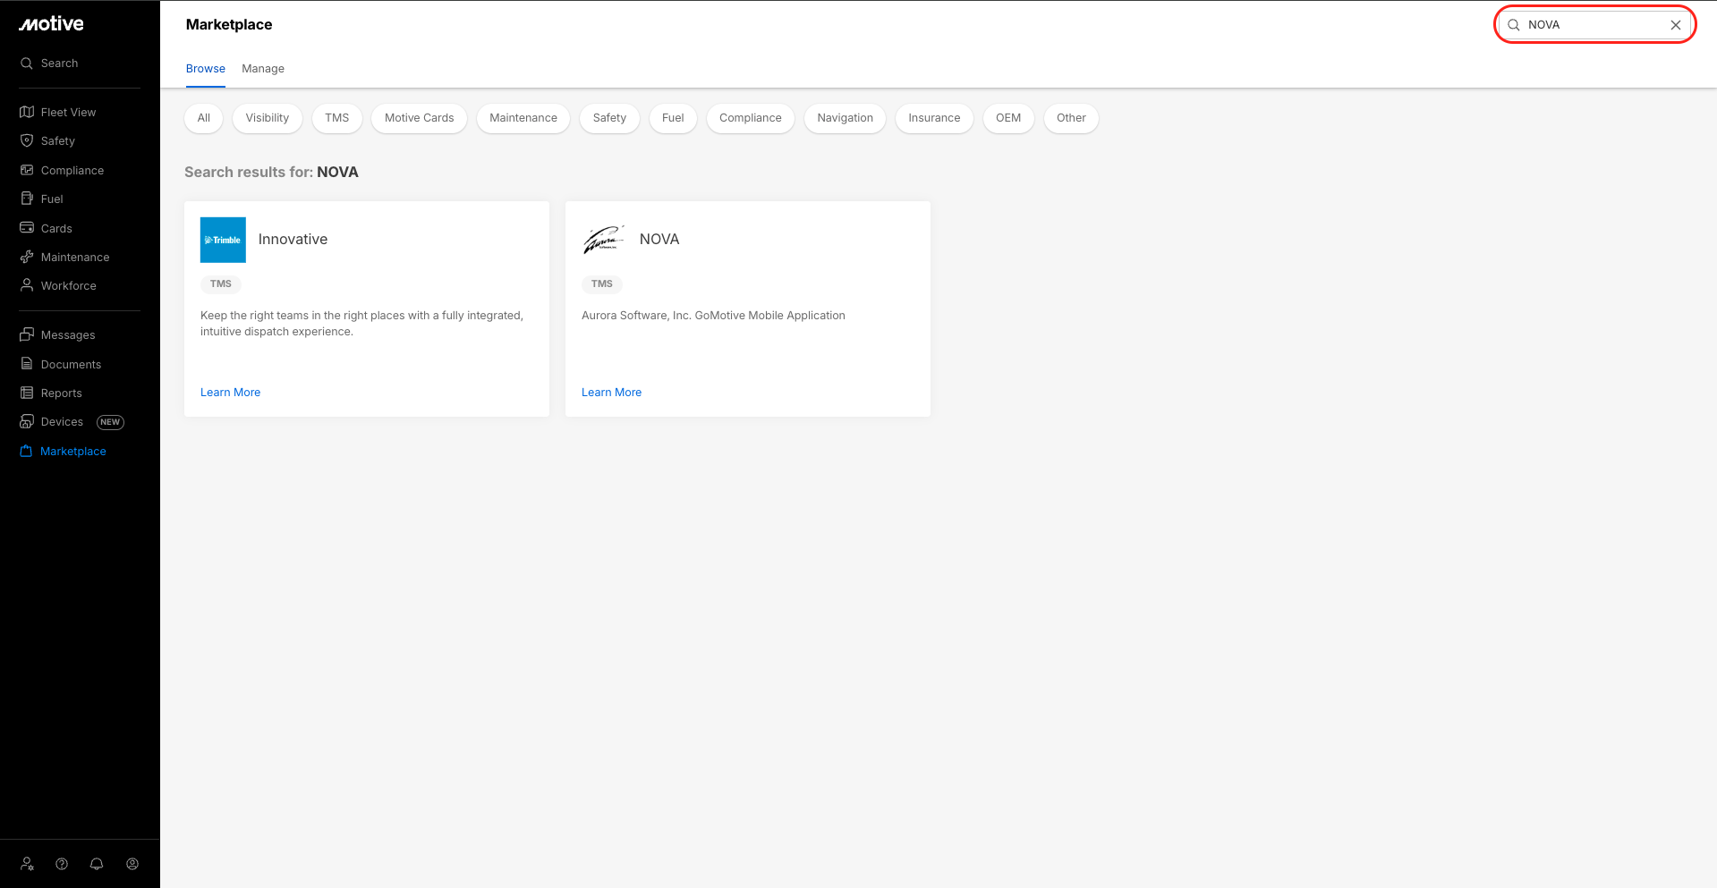Viewport: 1717px width, 888px height.
Task: Click the Motive logo in sidebar
Action: coord(51,24)
